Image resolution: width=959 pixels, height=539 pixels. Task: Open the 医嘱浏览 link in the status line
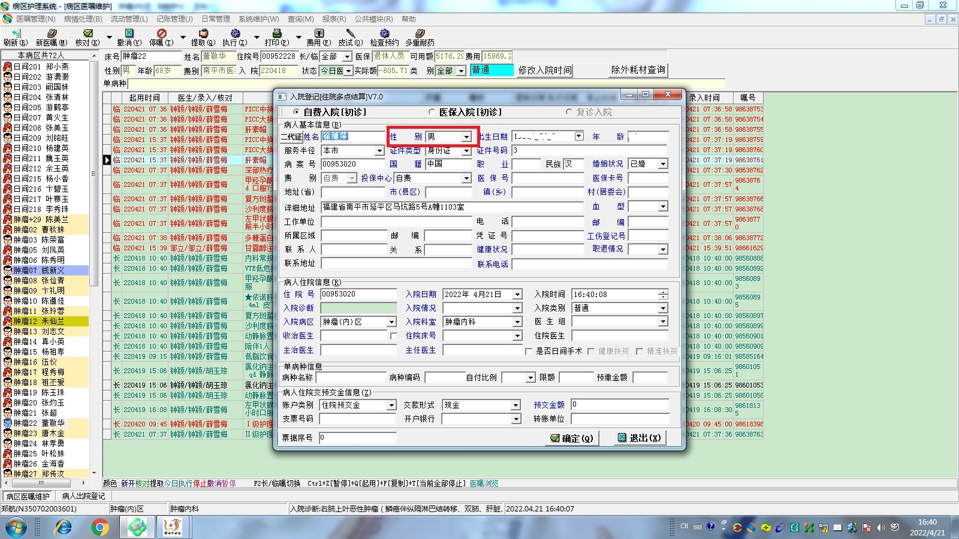coord(484,483)
